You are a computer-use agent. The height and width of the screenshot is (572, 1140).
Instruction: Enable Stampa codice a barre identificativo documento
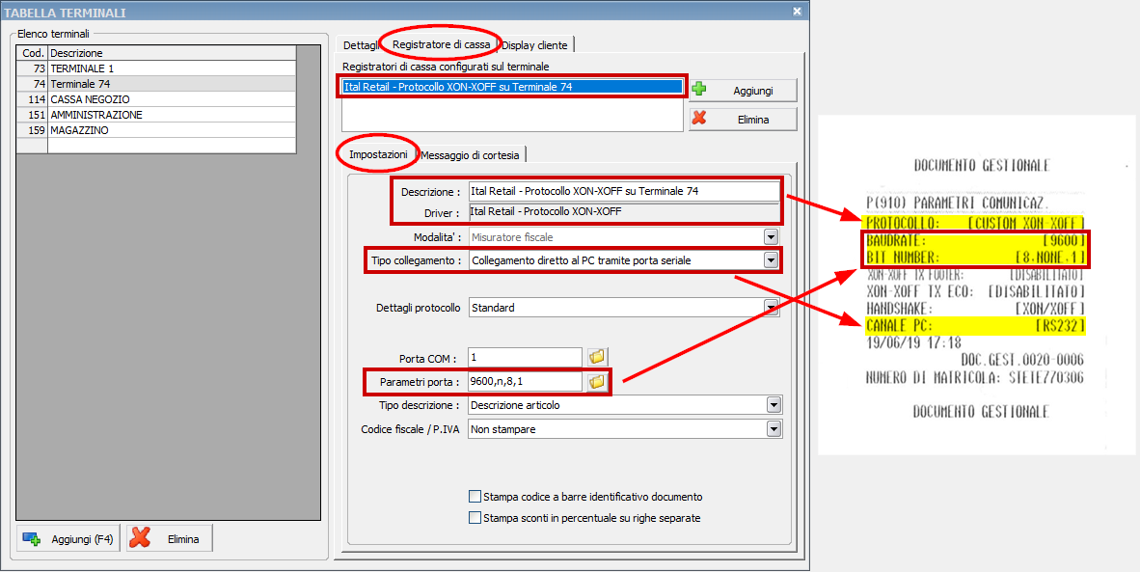(x=475, y=497)
